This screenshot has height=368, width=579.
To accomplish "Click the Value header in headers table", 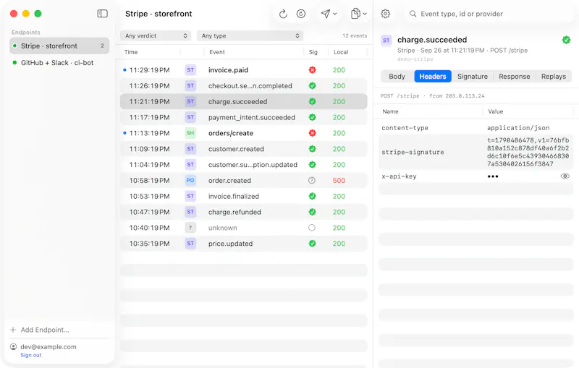I will [x=495, y=111].
